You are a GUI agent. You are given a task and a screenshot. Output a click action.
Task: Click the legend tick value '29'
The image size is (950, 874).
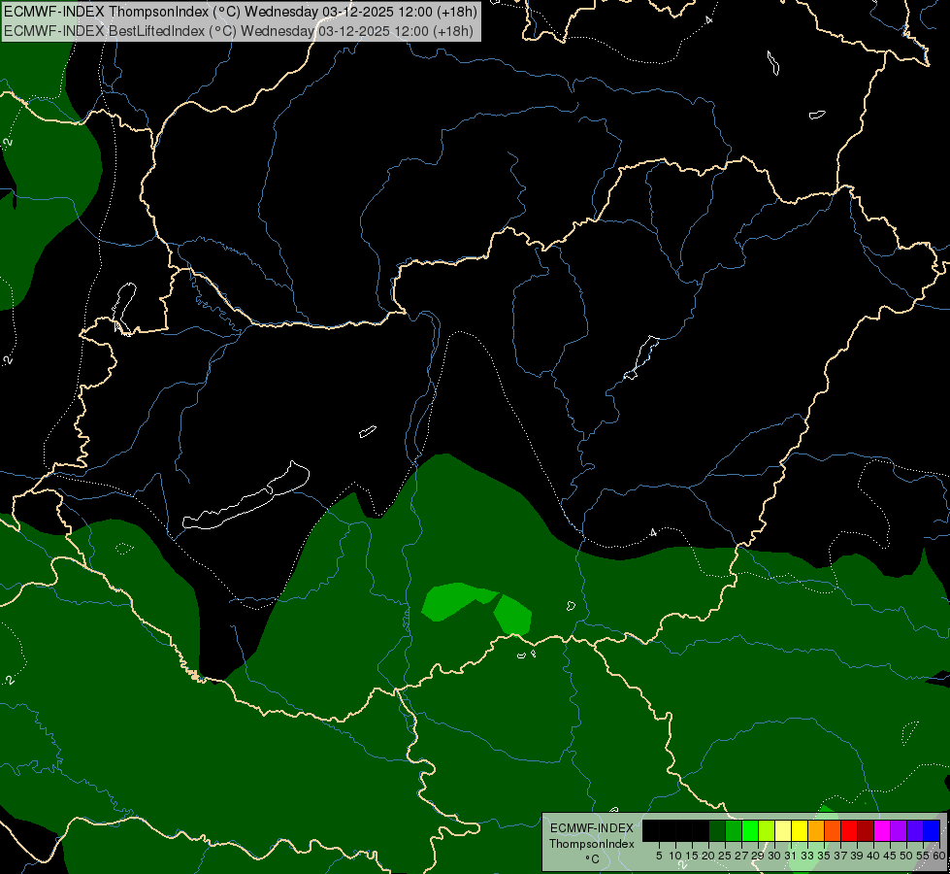pos(757,856)
